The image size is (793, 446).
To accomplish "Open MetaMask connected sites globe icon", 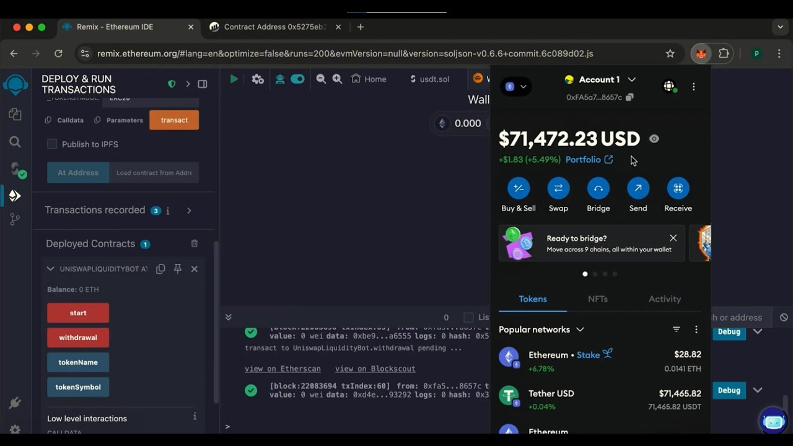I will coord(669,87).
